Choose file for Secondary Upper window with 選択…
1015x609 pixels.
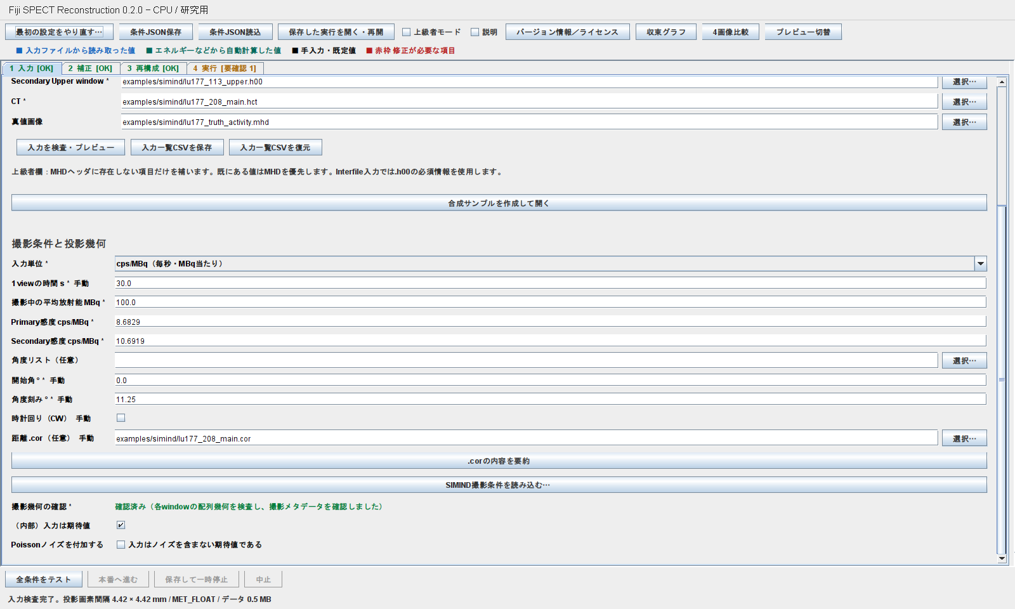coord(964,82)
